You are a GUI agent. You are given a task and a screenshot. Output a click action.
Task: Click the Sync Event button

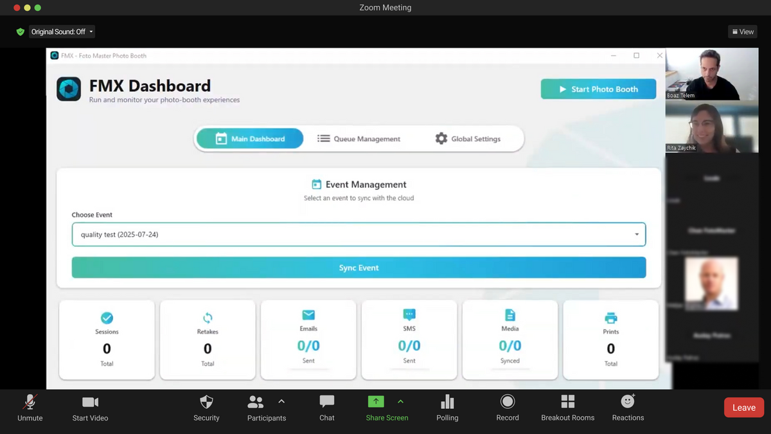tap(359, 267)
